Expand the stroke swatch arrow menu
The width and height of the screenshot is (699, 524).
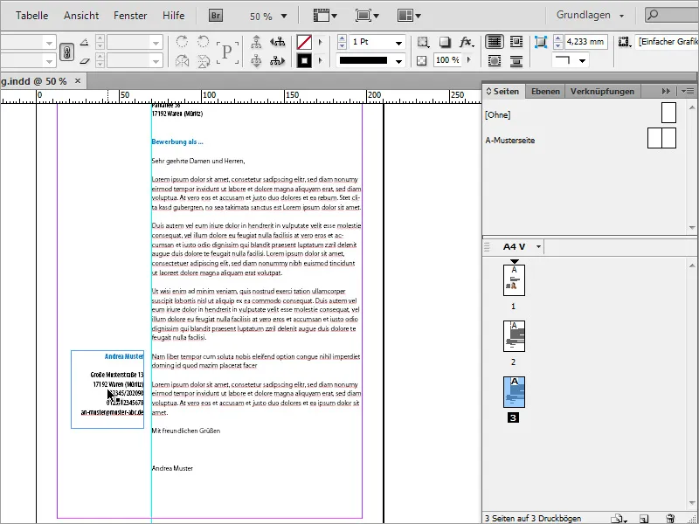point(320,60)
